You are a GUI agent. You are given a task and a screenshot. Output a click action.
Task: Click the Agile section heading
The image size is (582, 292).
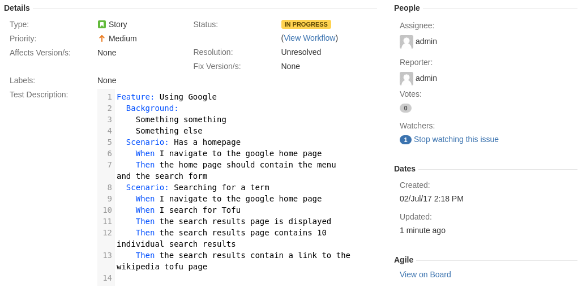click(404, 260)
